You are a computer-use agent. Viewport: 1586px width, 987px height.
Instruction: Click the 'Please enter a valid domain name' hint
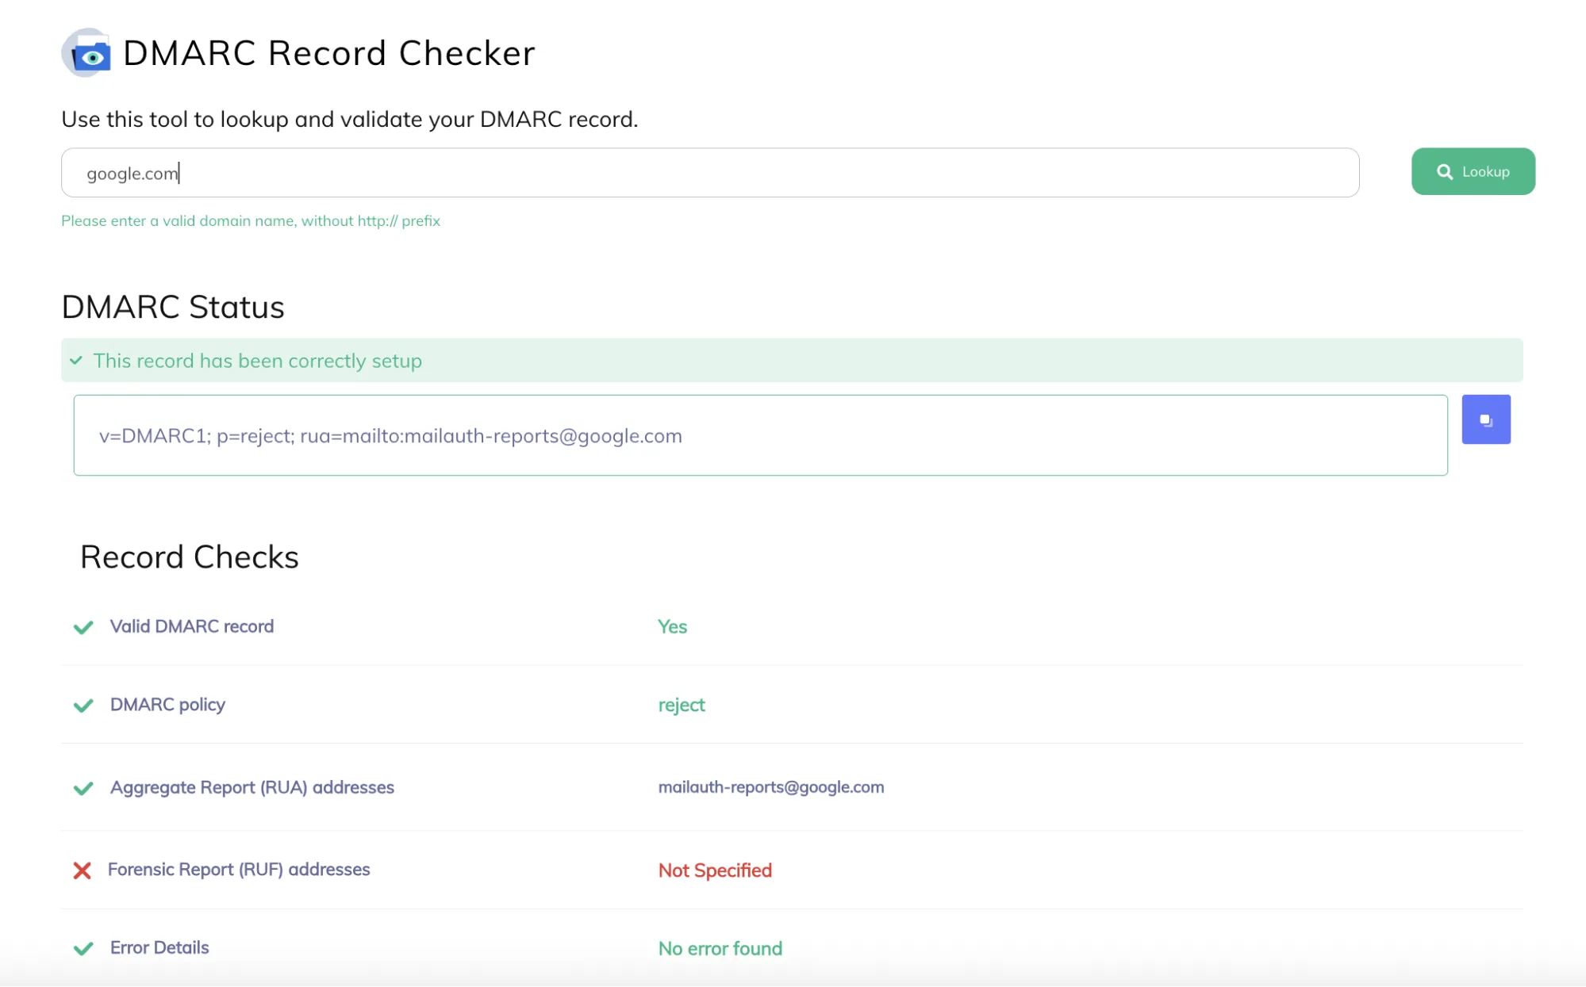(251, 220)
